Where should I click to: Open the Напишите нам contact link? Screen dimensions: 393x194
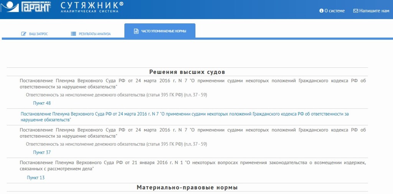(x=374, y=11)
